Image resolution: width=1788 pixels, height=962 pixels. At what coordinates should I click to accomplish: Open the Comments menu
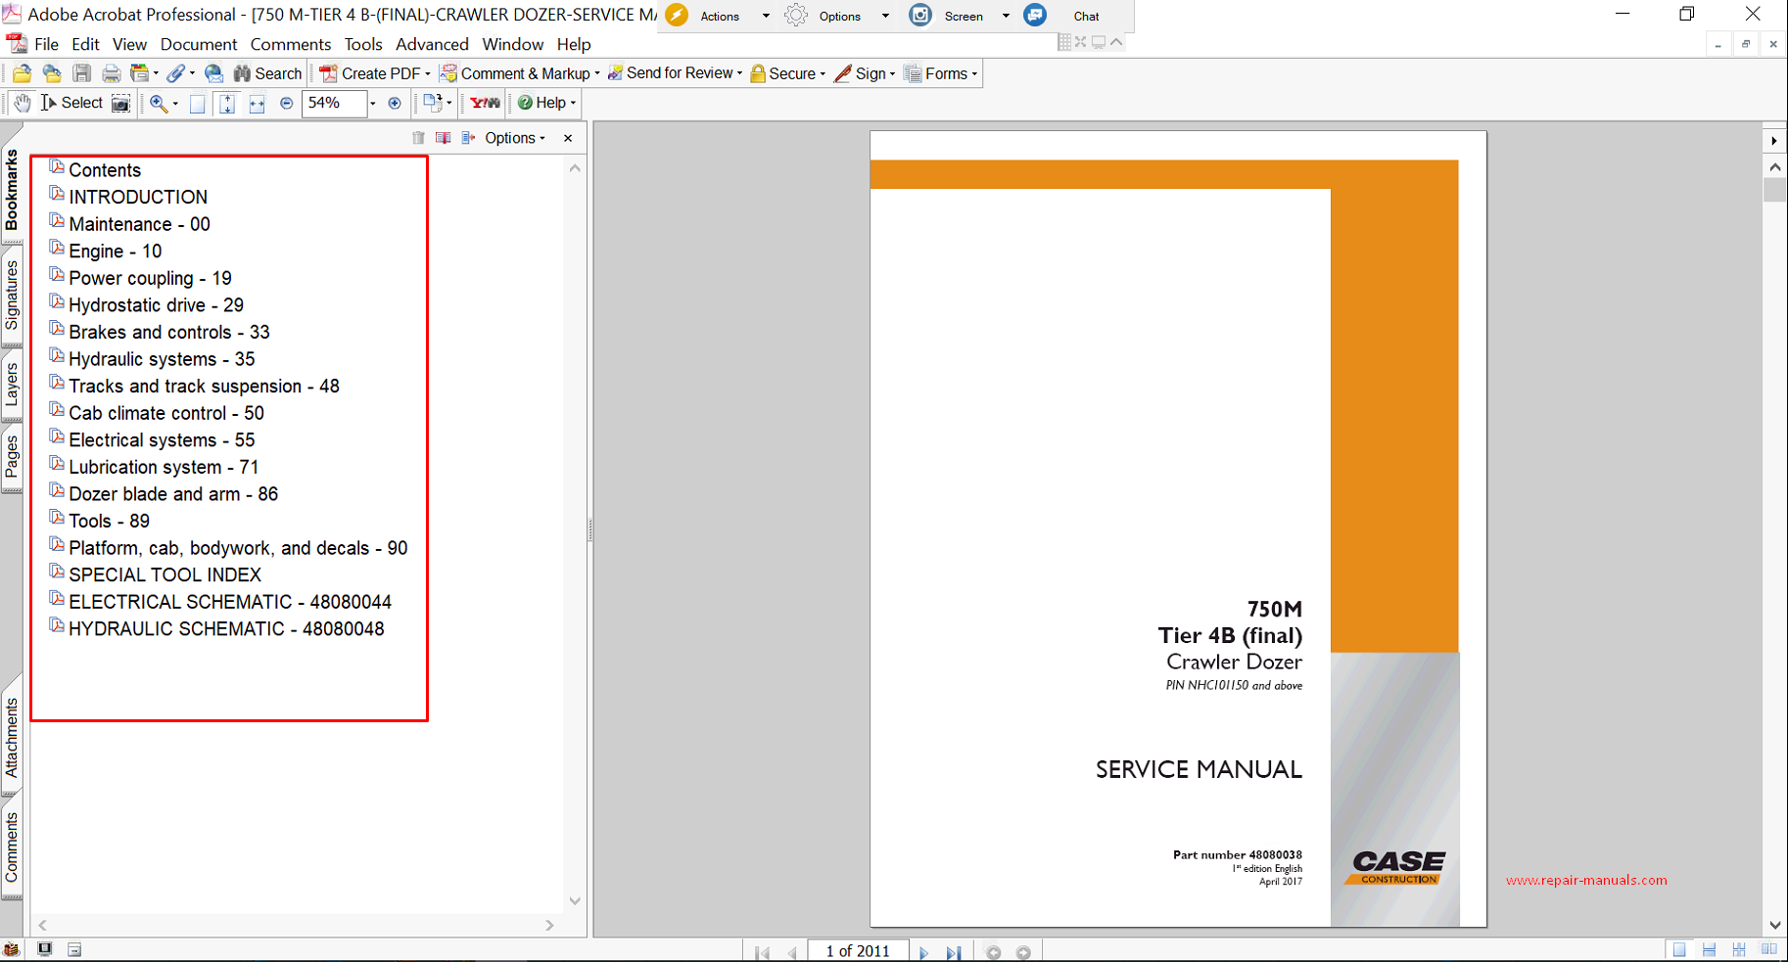coord(291,44)
